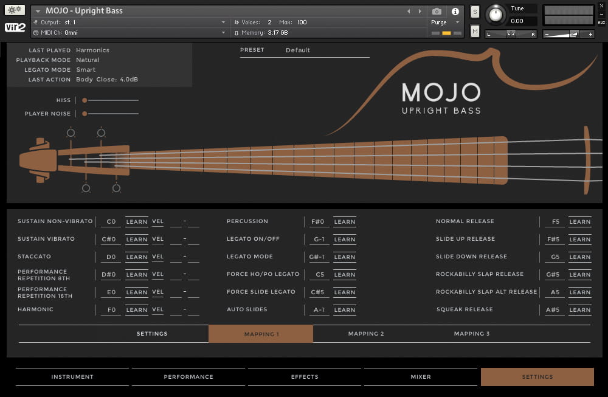Open the F5 key selector for Normal Release
Screen dimensions: 608x397
pos(555,222)
